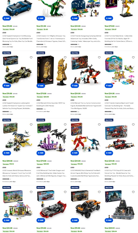Viewport: 138px width, 233px height.
Task: Favorite the Lamborghini Lambo V12 set with the heart
Action: pos(31,57)
